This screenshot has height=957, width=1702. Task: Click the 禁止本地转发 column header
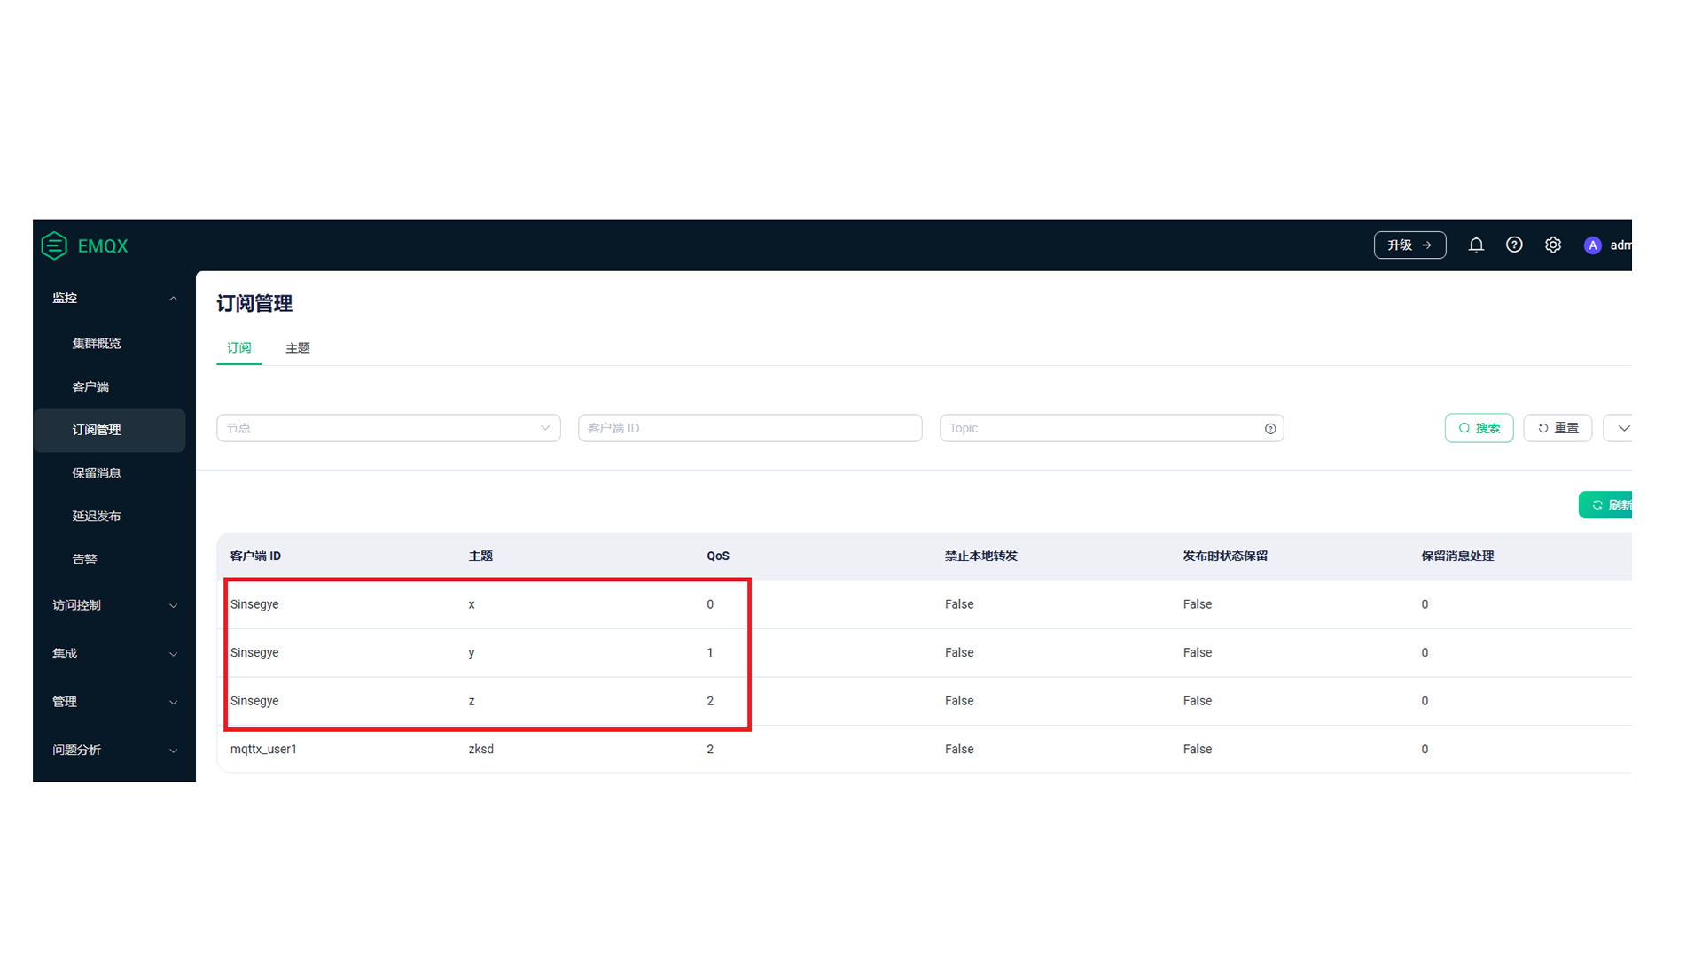click(981, 556)
